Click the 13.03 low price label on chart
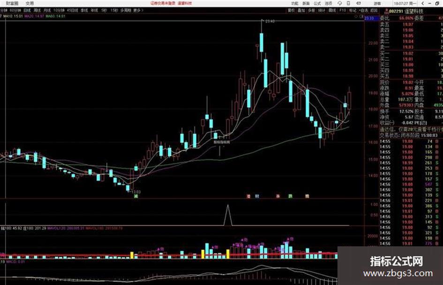This screenshot has width=443, height=285. point(135,192)
